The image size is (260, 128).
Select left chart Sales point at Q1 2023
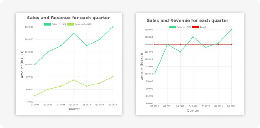click(x=87, y=46)
